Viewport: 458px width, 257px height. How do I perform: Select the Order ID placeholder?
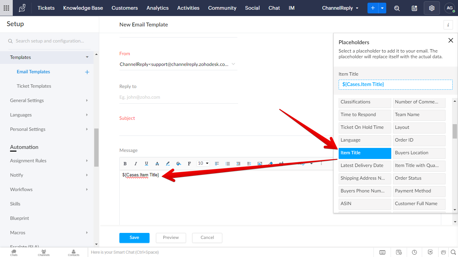[419, 140]
